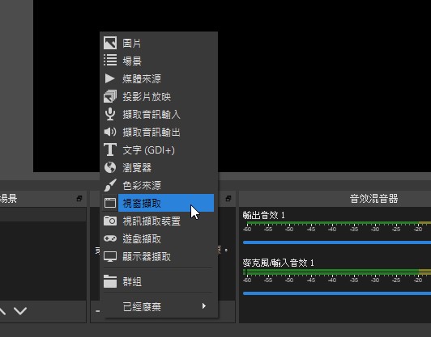This screenshot has width=431, height=337.
Task: Adjust the 輸出音效 1 volume slider
Action: click(337, 242)
